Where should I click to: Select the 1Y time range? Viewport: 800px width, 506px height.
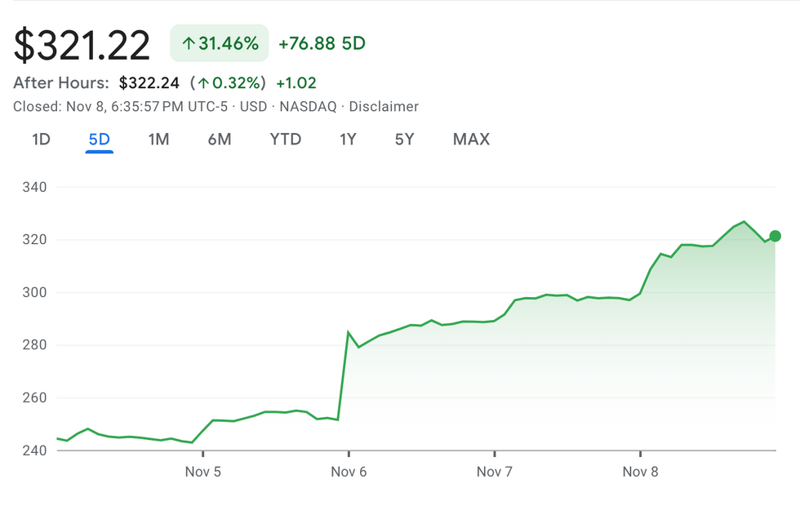coord(348,140)
